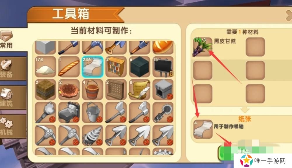Click the 纸张 paper output slot
This screenshot has height=168, width=292.
tap(203, 129)
